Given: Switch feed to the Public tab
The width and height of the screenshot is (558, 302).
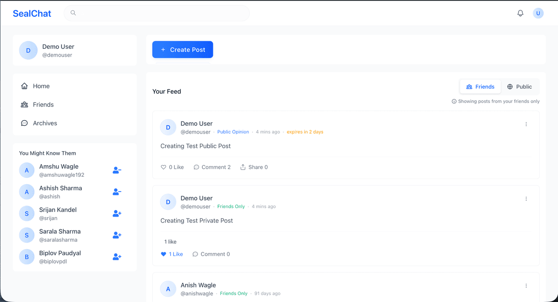Looking at the screenshot, I should [519, 87].
